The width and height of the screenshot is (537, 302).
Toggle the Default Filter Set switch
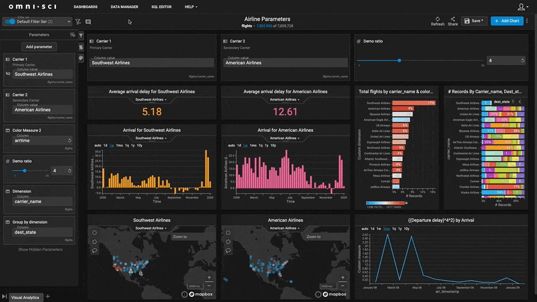[10, 22]
